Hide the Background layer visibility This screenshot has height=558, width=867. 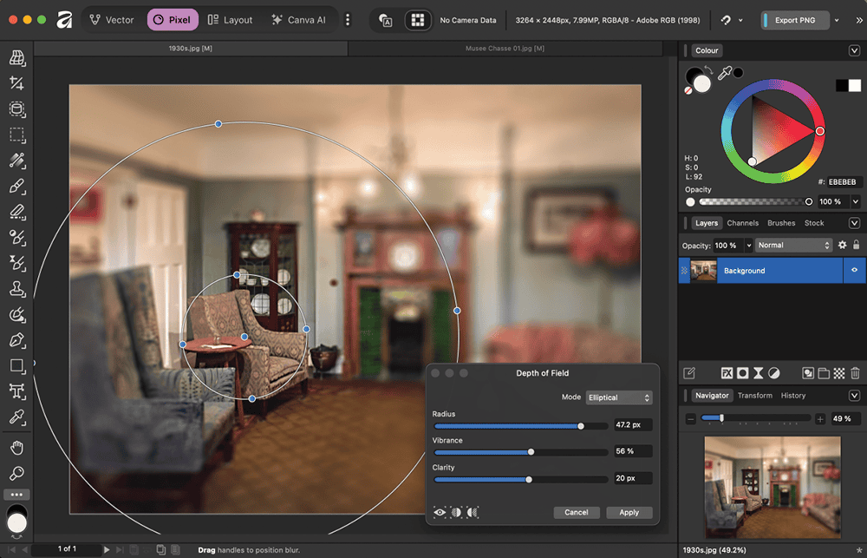[x=854, y=271]
